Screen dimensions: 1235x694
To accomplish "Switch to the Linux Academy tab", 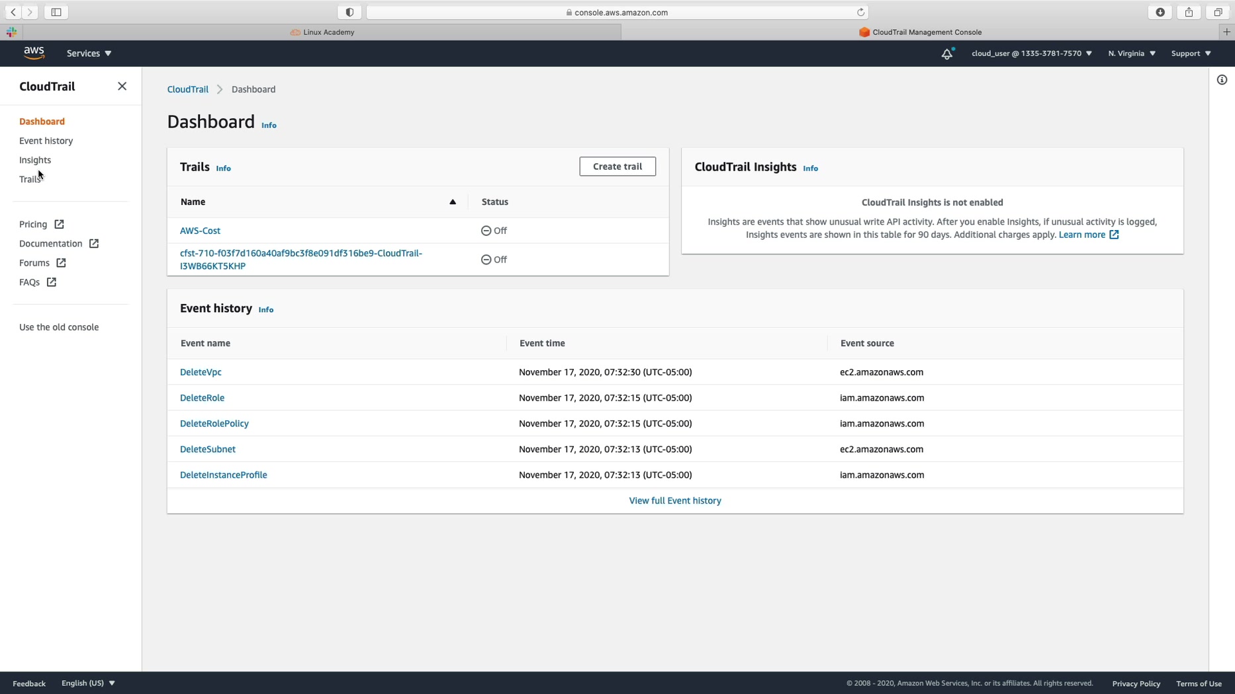I will 322,32.
